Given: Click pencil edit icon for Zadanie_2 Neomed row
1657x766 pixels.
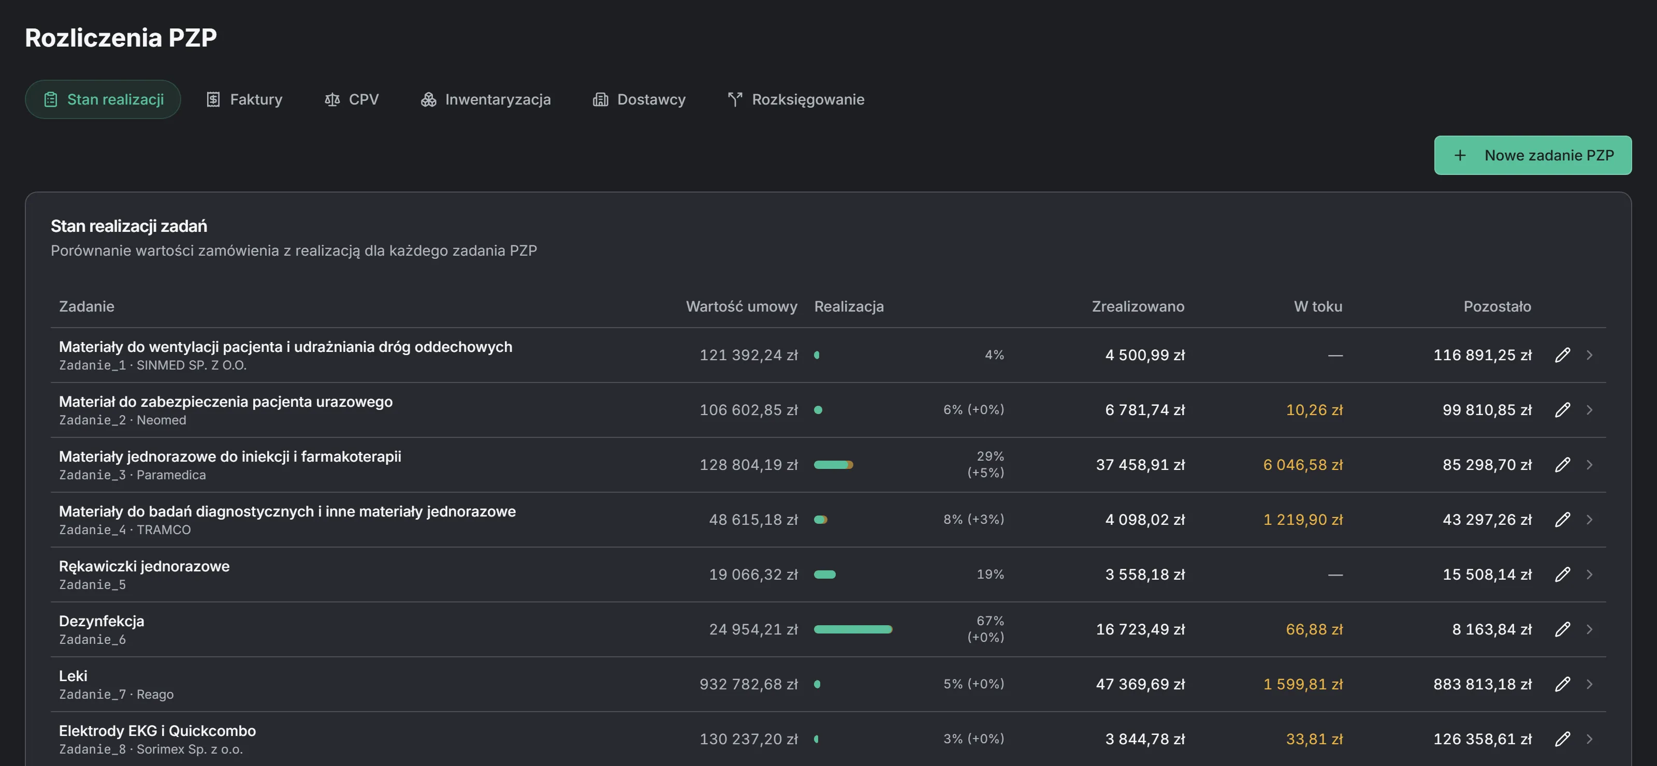Looking at the screenshot, I should pos(1562,410).
